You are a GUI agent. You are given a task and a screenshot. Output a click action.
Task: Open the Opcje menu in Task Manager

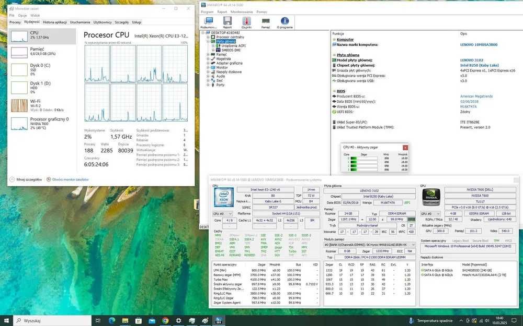pyautogui.click(x=22, y=15)
